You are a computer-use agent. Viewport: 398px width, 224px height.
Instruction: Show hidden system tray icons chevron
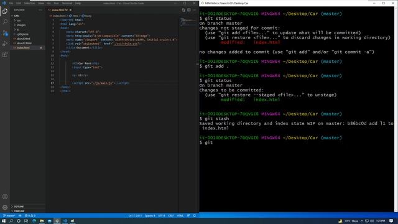[x=362, y=221]
